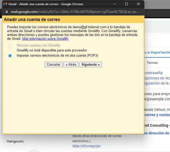Open Más información link in background Gmail
The image size is (170, 152).
click(x=86, y=146)
